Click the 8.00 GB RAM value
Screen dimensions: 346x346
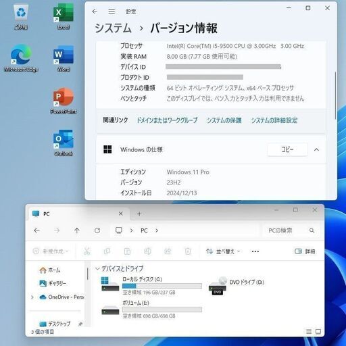click(201, 56)
